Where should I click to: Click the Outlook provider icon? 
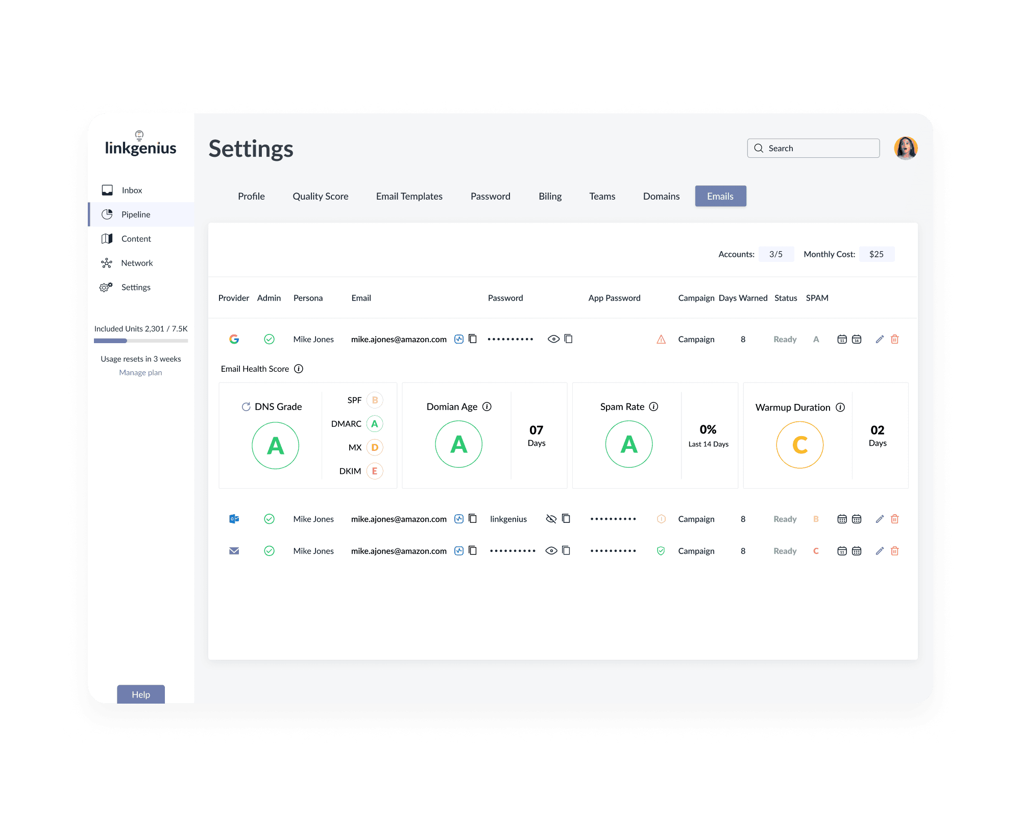coord(234,519)
